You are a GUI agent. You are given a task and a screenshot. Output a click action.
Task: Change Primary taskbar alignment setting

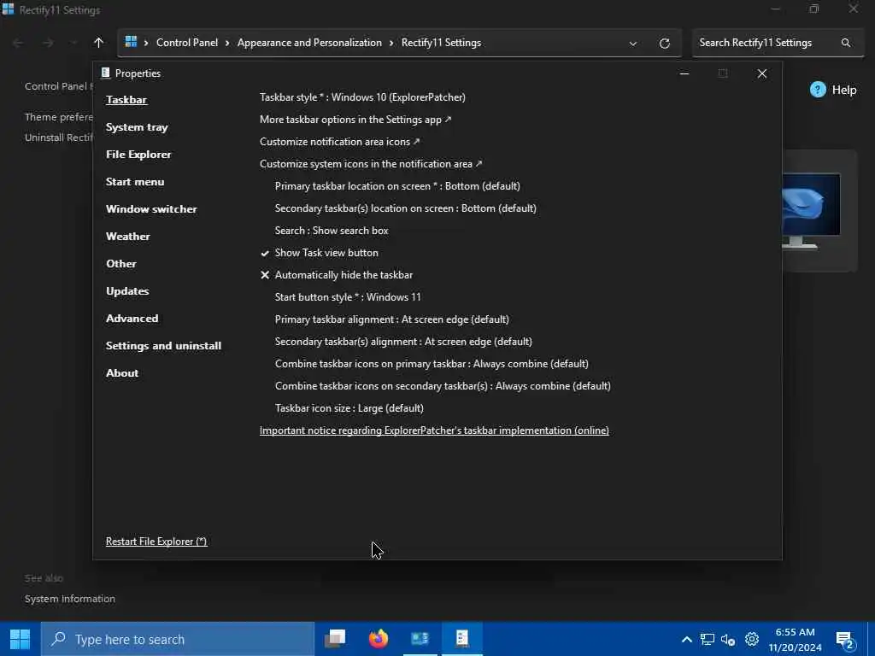point(391,319)
